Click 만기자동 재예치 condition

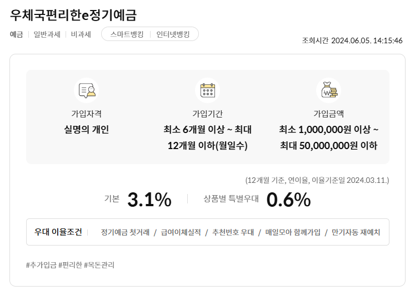(x=356, y=232)
